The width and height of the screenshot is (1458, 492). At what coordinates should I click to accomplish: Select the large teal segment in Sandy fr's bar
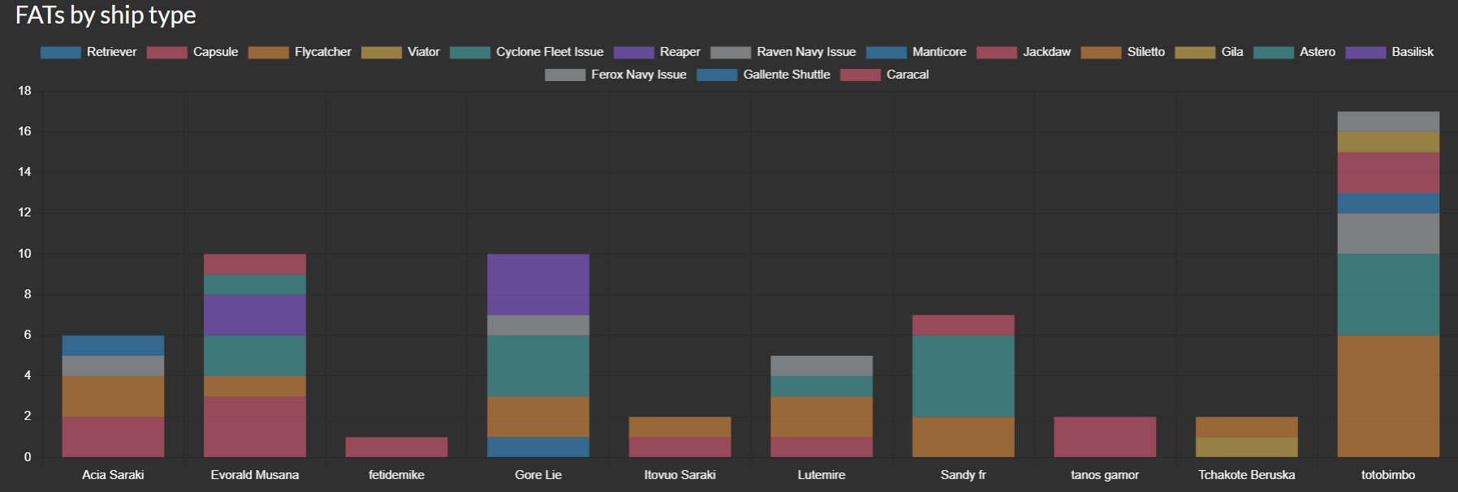(x=963, y=376)
